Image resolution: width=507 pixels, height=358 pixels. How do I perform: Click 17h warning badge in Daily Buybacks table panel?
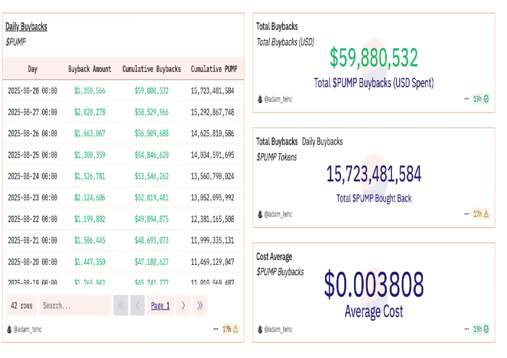pyautogui.click(x=230, y=329)
